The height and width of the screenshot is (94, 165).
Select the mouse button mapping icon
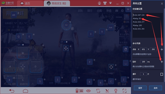click(126, 49)
